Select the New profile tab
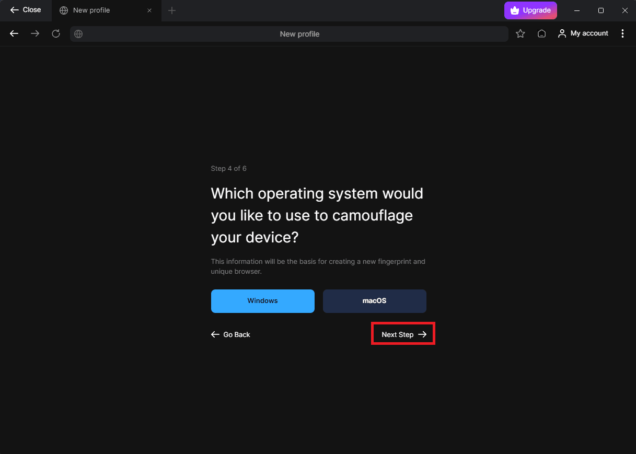Image resolution: width=636 pixels, height=454 pixels. point(91,10)
